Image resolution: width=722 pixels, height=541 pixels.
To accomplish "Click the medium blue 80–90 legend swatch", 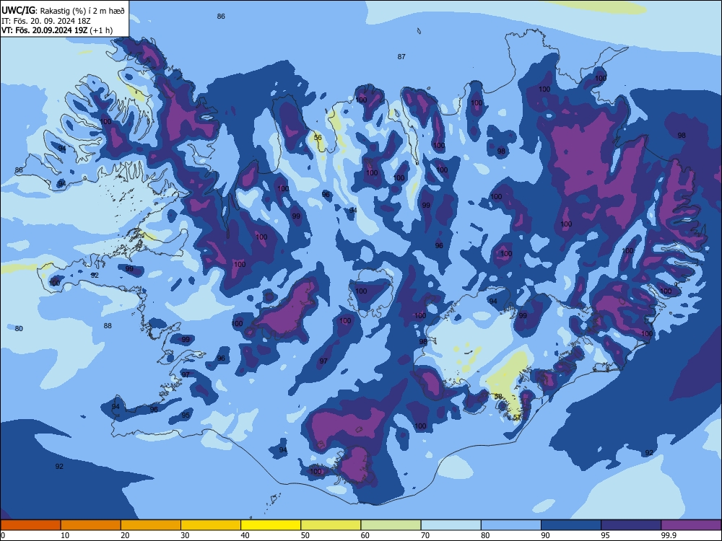I will pos(511,525).
